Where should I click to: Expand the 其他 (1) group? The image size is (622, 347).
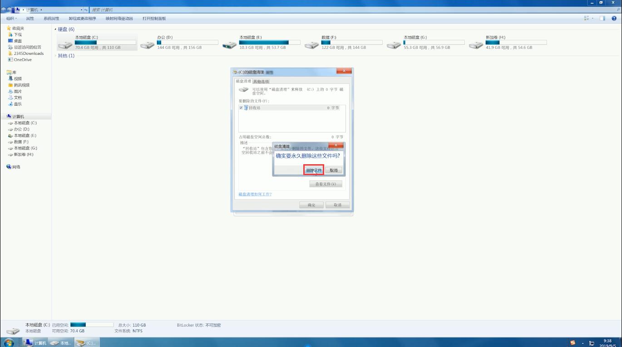pyautogui.click(x=56, y=56)
